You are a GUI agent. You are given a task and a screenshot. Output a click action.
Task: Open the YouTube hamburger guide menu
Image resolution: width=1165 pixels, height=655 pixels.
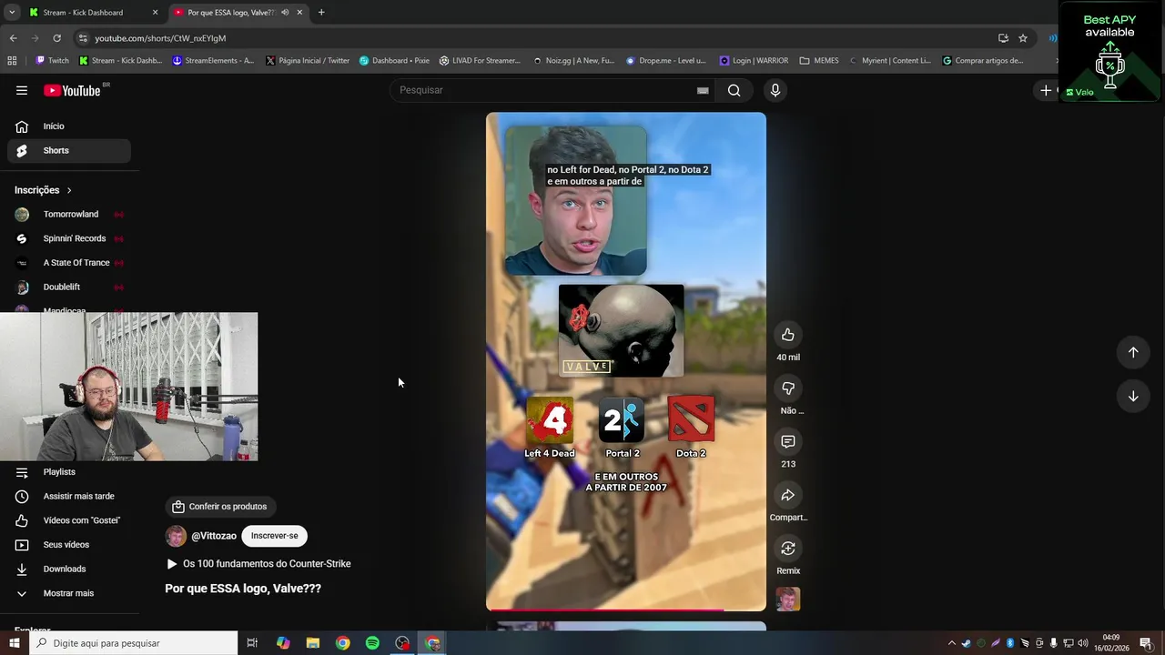pyautogui.click(x=22, y=90)
